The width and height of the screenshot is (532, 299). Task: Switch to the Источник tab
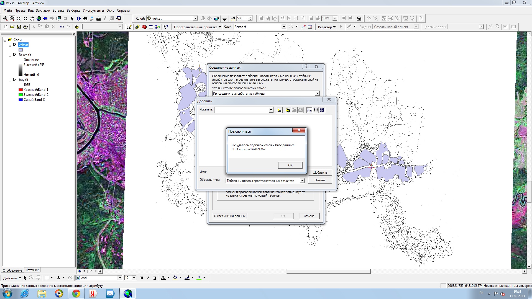32,270
